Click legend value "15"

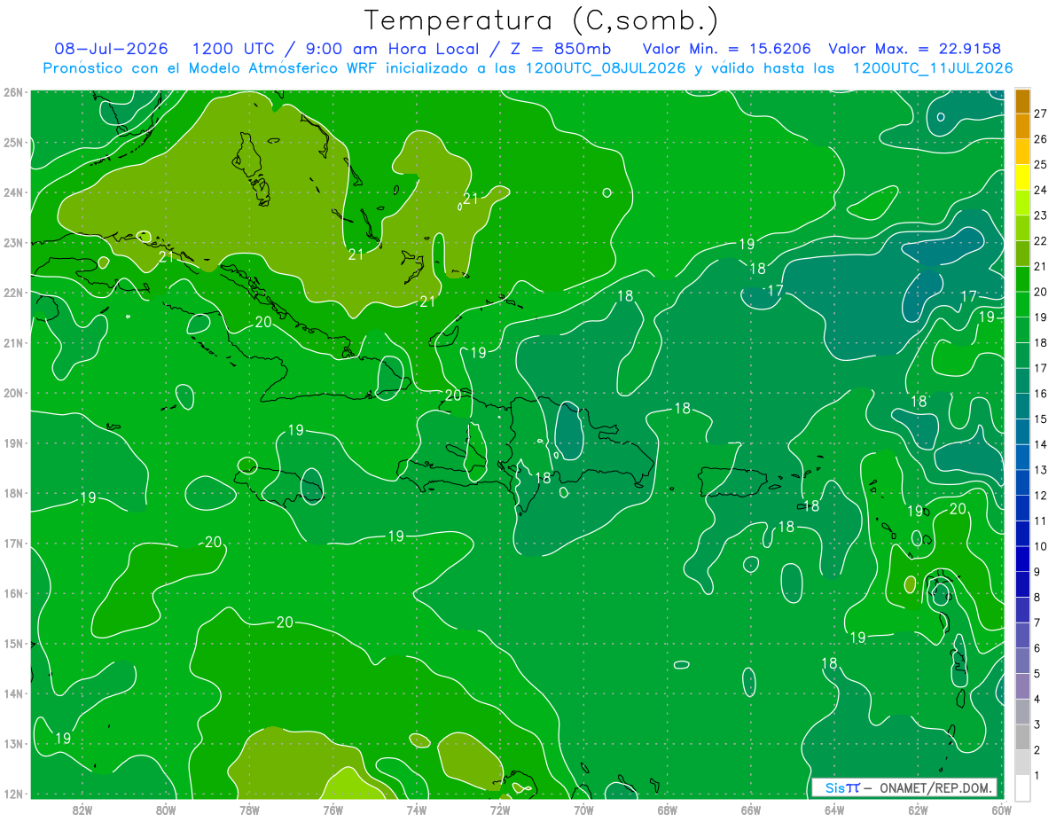[1041, 419]
